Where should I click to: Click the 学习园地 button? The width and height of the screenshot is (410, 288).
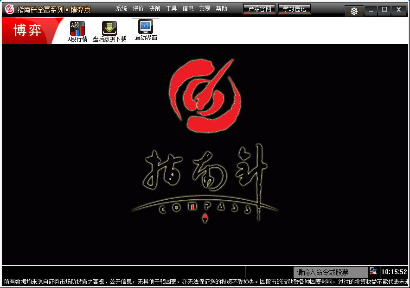point(295,9)
